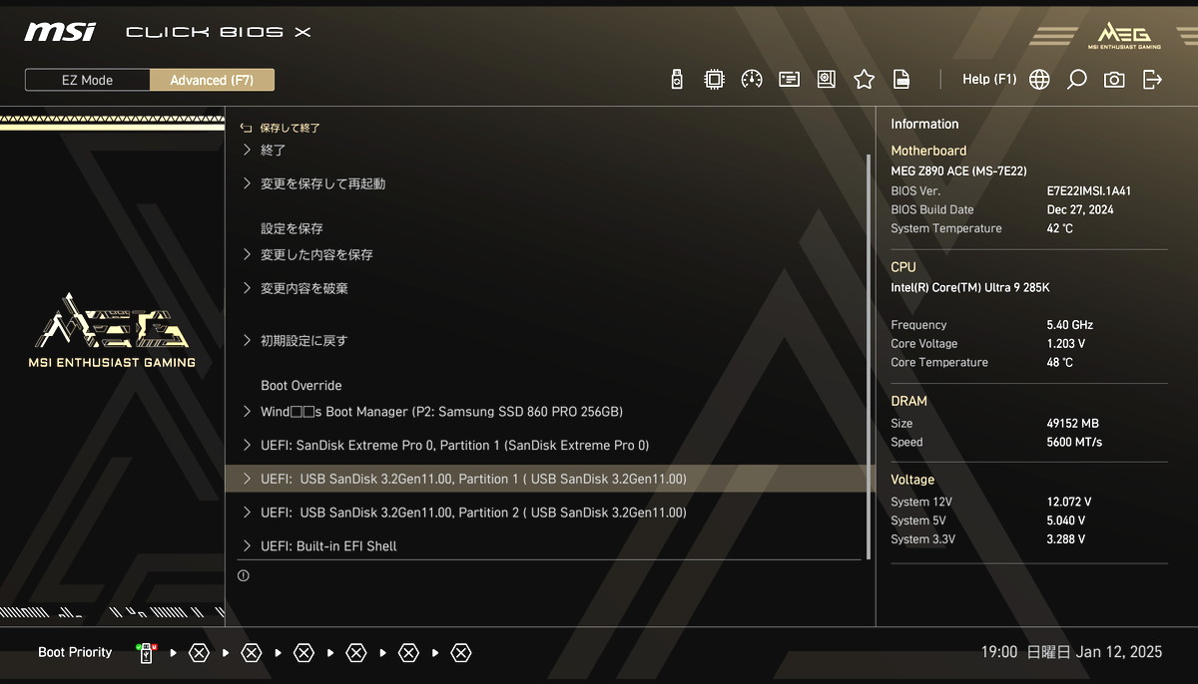
Task: Click the System 3.3V value 3.288 V
Action: pos(1065,539)
